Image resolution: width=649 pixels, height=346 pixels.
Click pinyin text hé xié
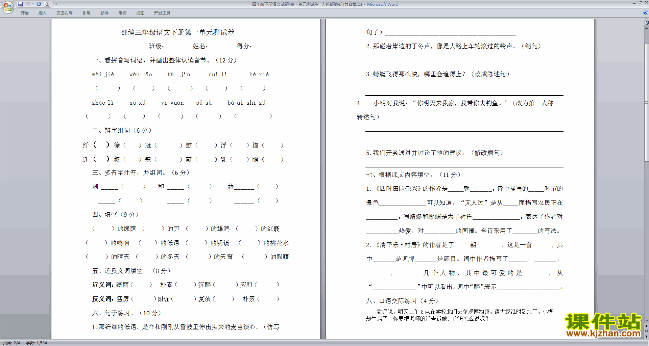coord(259,74)
